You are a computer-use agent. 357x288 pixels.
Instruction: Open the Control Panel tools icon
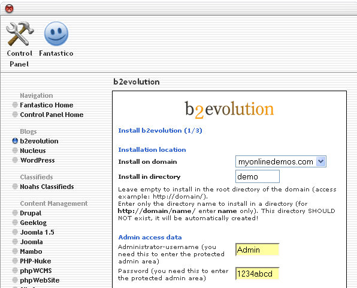(20, 34)
